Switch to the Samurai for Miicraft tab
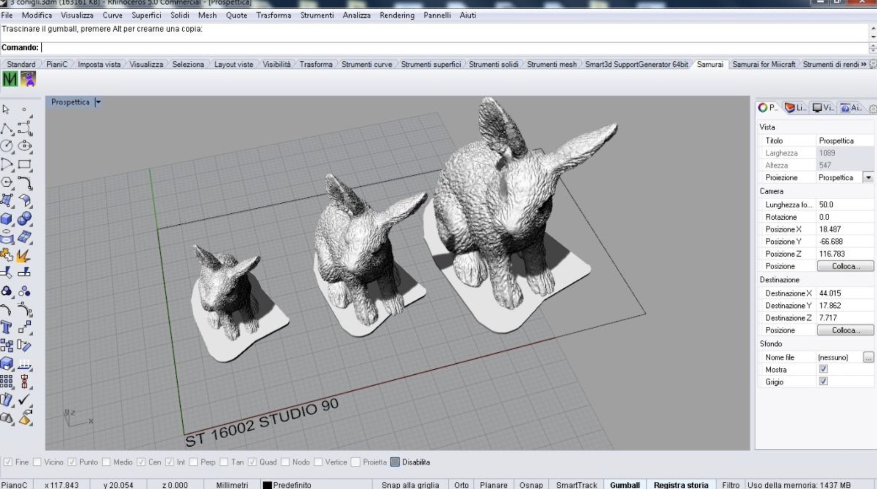 [x=764, y=64]
